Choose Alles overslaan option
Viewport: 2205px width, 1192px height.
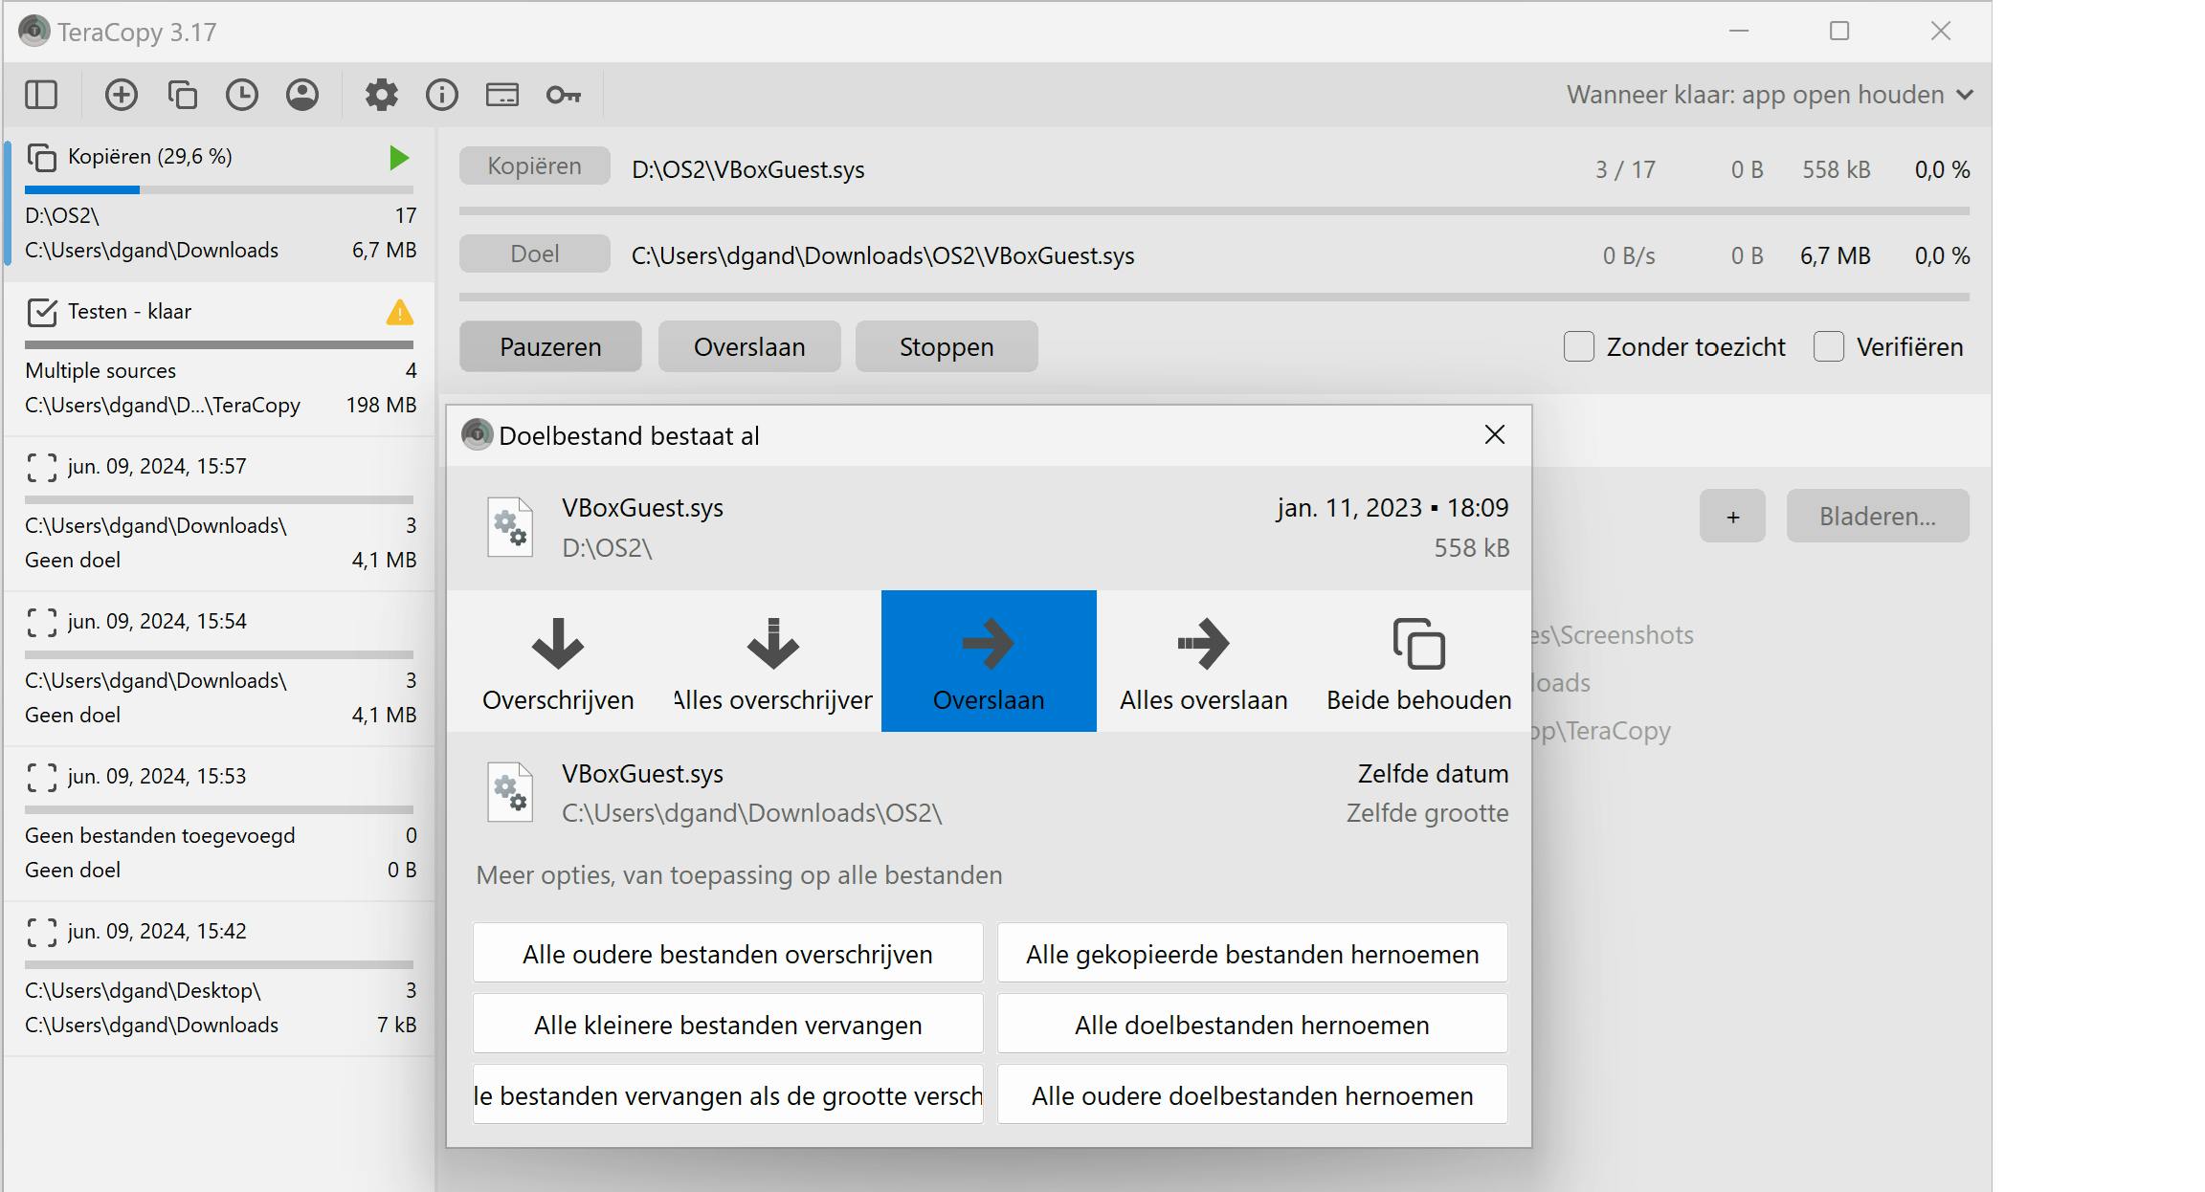click(1203, 661)
